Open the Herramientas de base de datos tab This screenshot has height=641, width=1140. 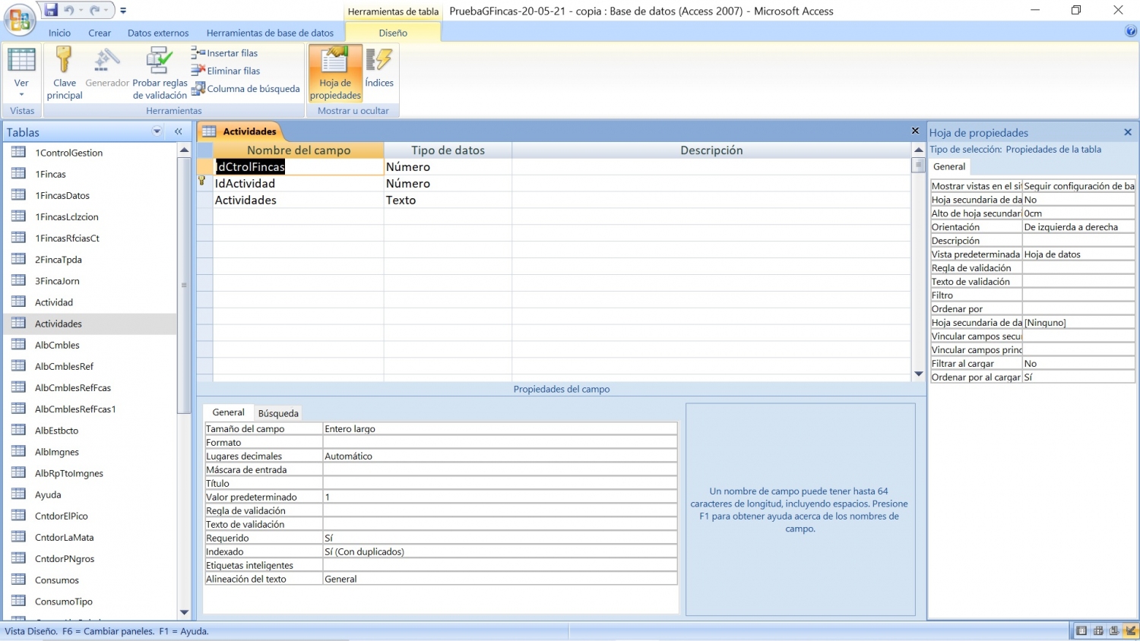[x=270, y=33]
